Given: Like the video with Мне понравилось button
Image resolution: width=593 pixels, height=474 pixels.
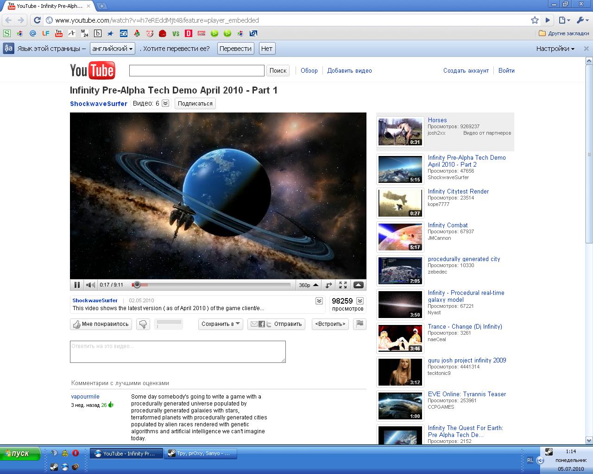Looking at the screenshot, I should tap(101, 324).
